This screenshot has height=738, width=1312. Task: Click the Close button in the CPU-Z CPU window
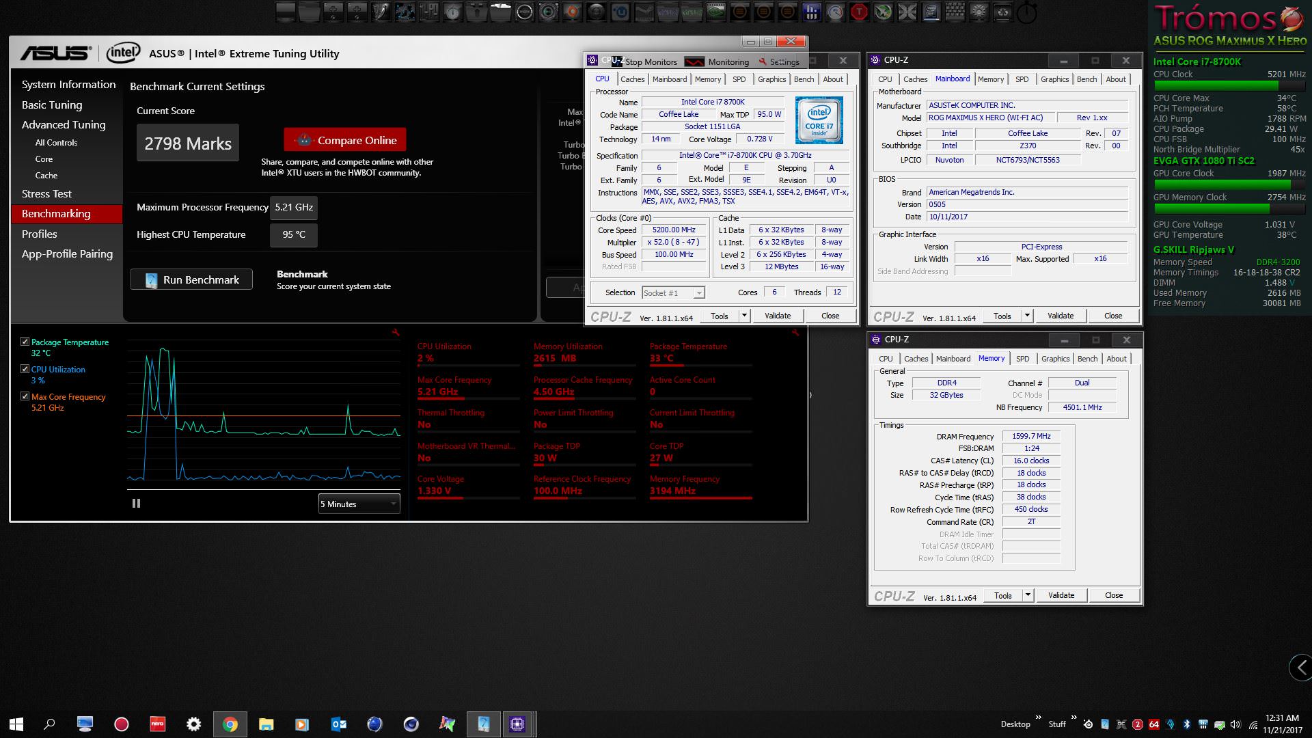tap(830, 316)
